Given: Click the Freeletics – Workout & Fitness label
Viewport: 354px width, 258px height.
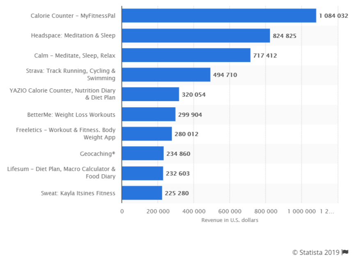Looking at the screenshot, I should click(x=66, y=134).
